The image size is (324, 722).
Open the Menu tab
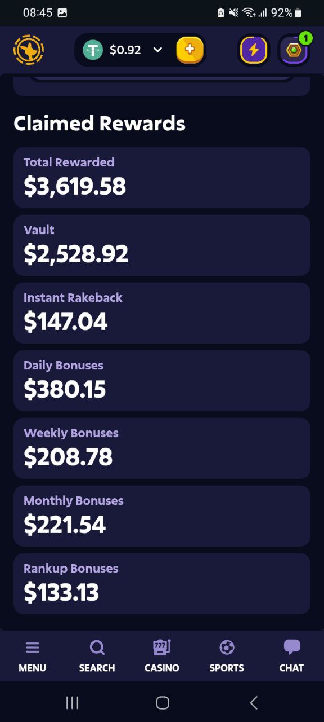pyautogui.click(x=33, y=657)
